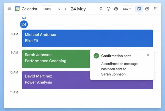165x111 pixels.
Task: Select the Saturday 24 date circle
Action: (x=24, y=24)
